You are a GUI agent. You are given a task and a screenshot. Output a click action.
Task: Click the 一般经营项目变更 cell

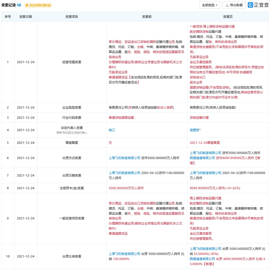[72, 219]
